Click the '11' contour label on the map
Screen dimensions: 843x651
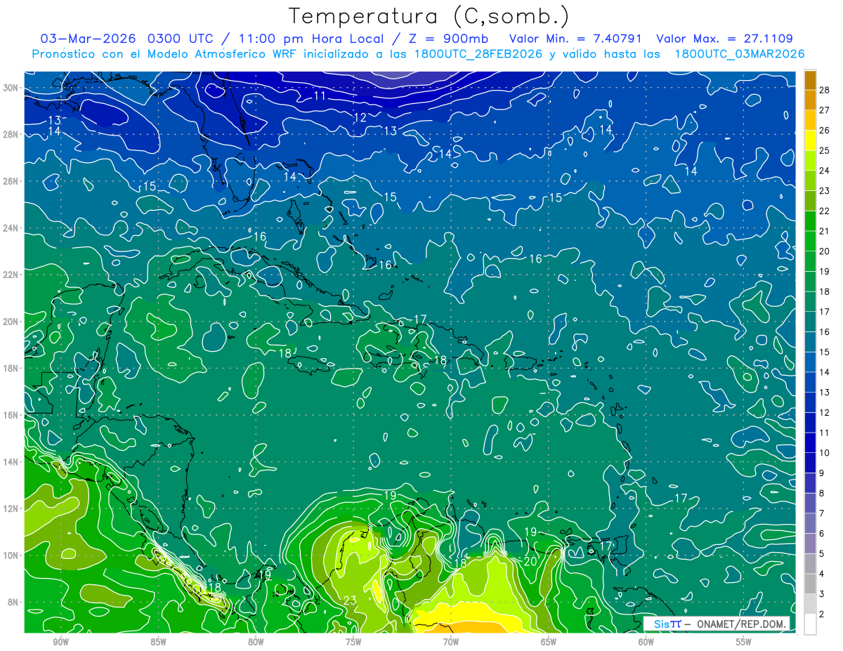320,96
